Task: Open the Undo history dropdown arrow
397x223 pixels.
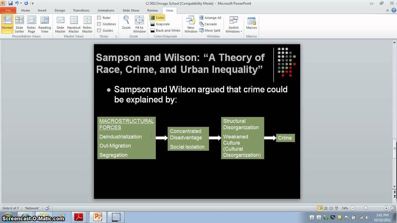Action: click(21, 3)
